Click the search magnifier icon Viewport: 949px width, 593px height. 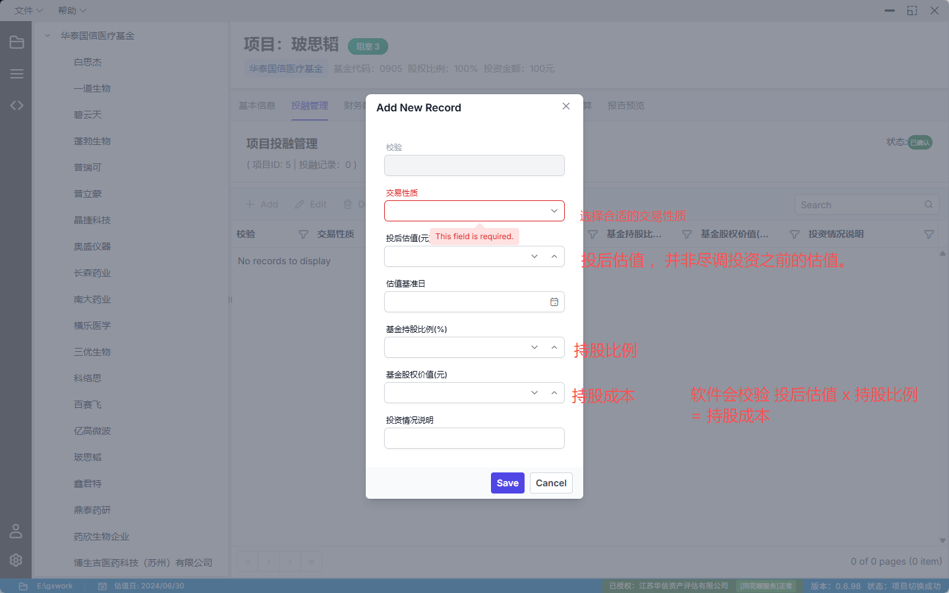coord(929,204)
